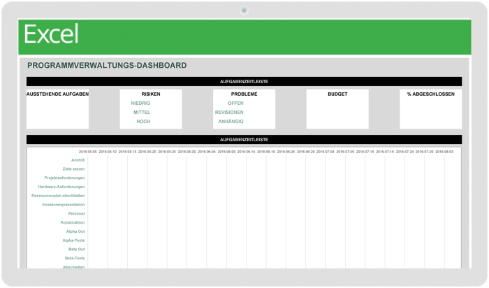Click the 2016-06-19 timeline label
The height and width of the screenshot is (288, 489).
266,152
